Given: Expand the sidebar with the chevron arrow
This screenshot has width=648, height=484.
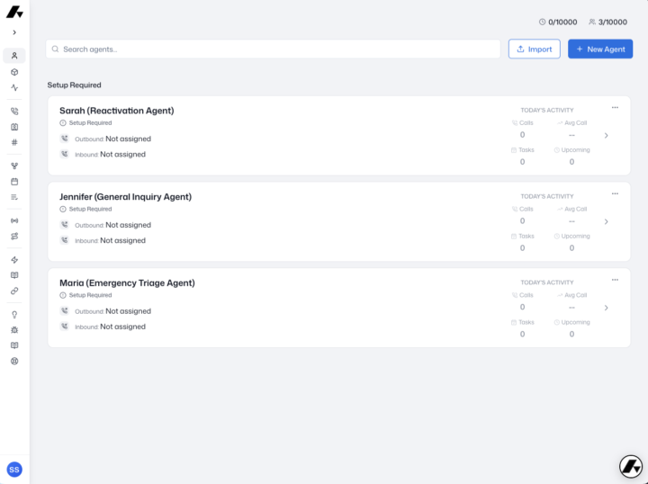Looking at the screenshot, I should pyautogui.click(x=14, y=32).
